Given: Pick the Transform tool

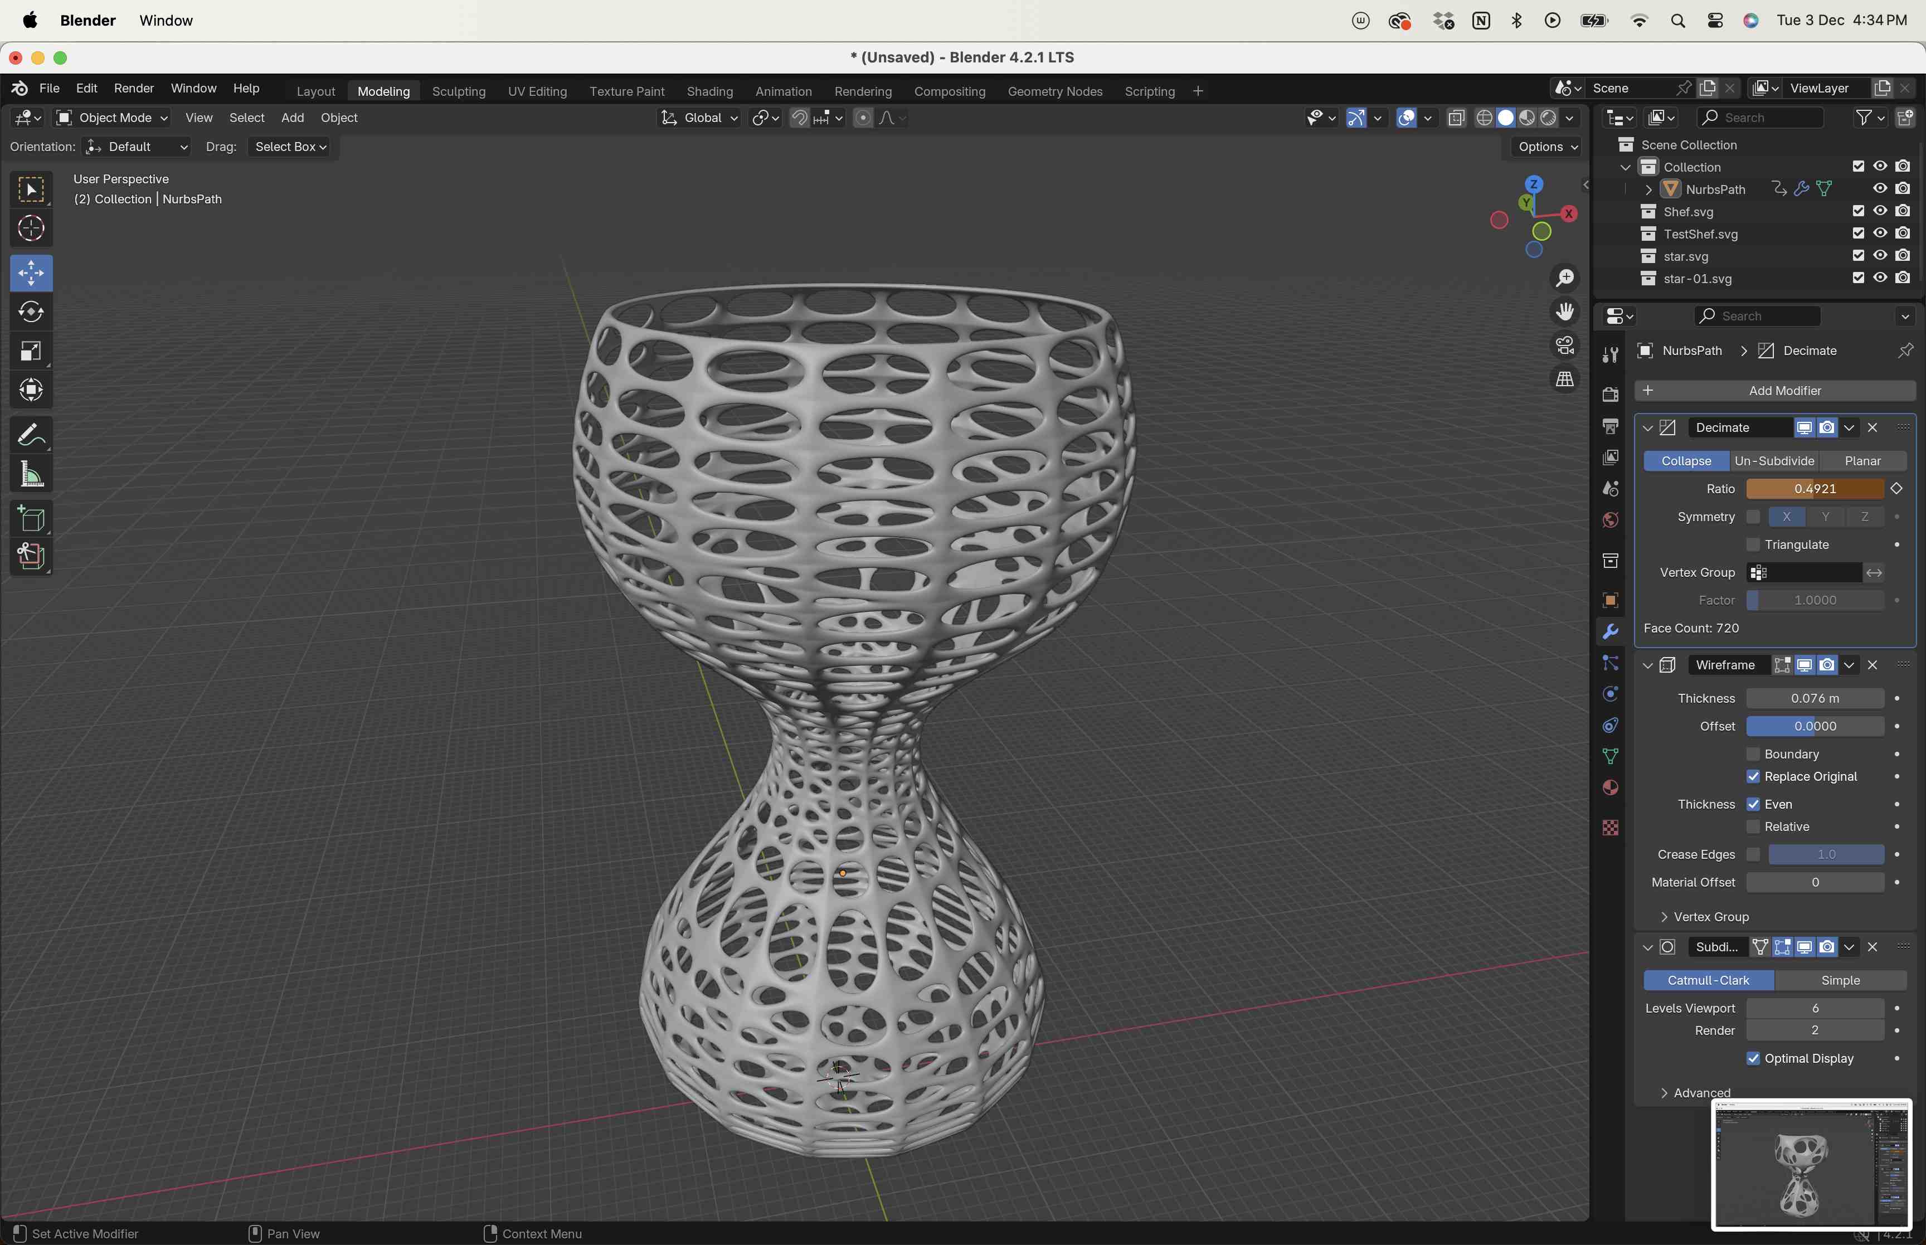Looking at the screenshot, I should [x=31, y=390].
